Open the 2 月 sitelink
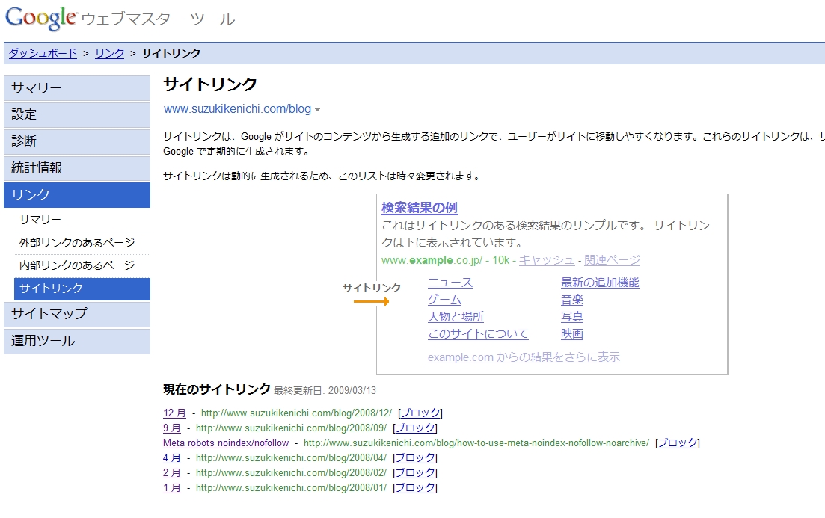 click(172, 472)
